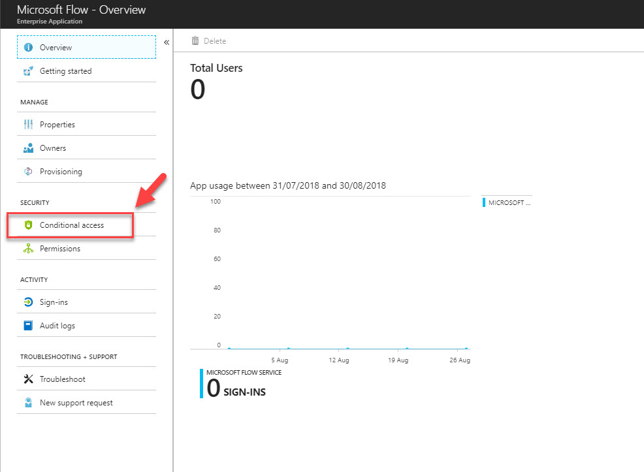Click the Conditional access shield icon
Viewport: 644px width, 472px height.
click(28, 225)
